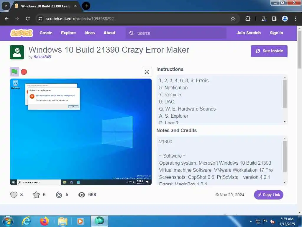Enter fullscreen mode for the player
The width and height of the screenshot is (302, 227).
[147, 72]
